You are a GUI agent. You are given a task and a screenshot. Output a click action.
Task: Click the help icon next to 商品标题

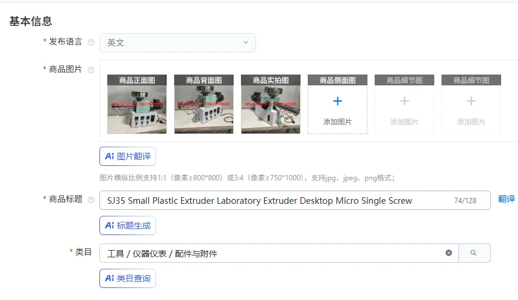[x=91, y=200]
